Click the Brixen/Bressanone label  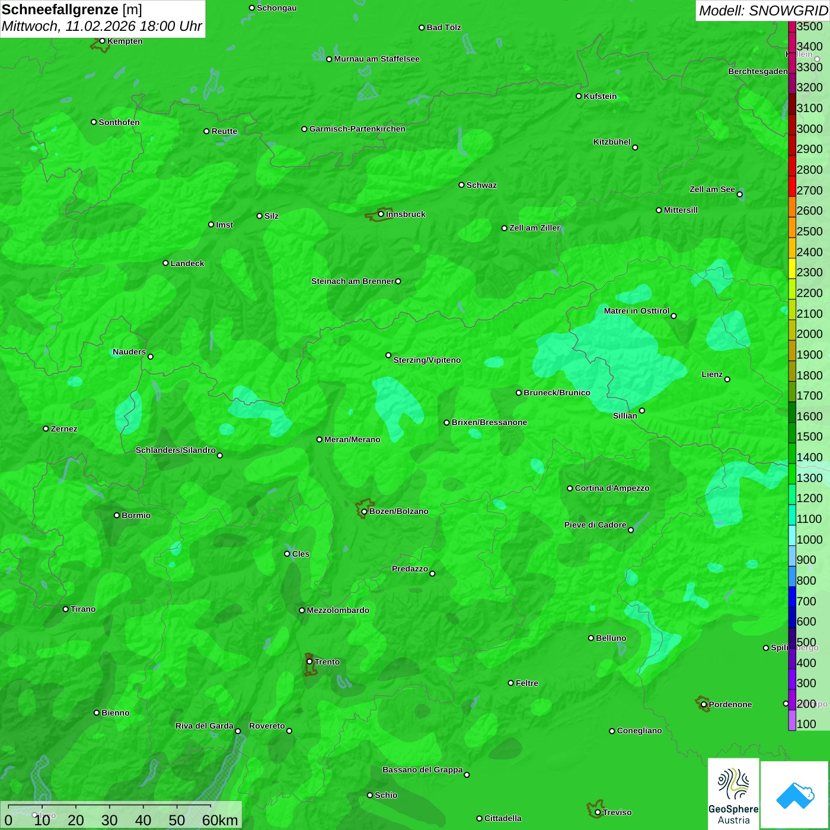[x=489, y=422]
